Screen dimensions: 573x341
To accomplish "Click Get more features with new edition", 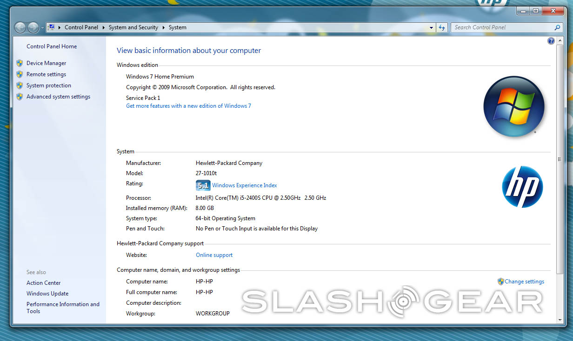I will point(188,106).
